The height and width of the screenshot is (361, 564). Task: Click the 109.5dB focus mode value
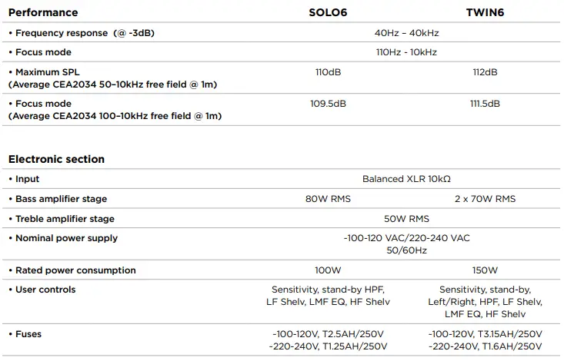coord(329,104)
